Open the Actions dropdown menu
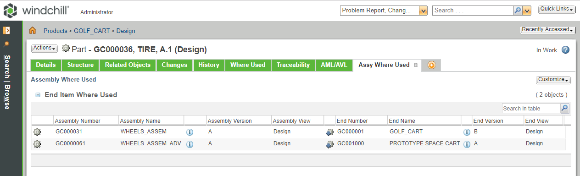This screenshot has width=580, height=176. pos(45,48)
